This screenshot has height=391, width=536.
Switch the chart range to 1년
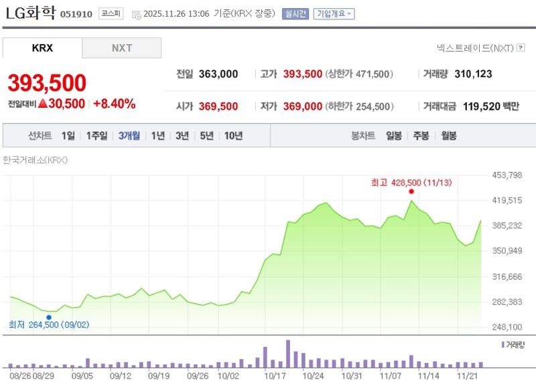[157, 135]
